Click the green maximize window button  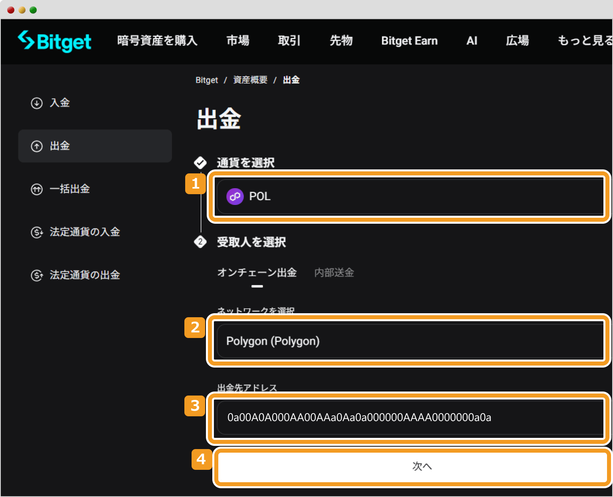[33, 10]
